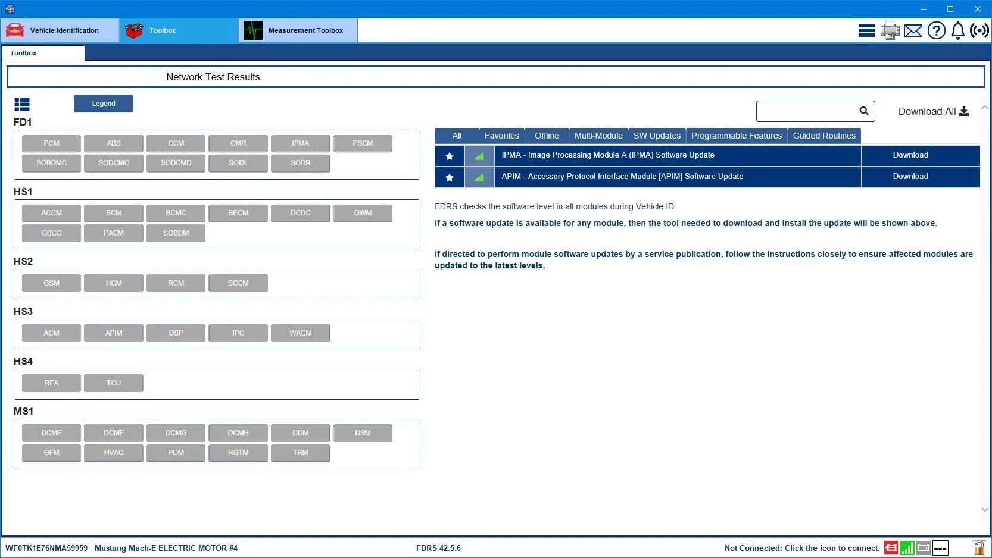The height and width of the screenshot is (558, 992).
Task: Click the red toolbox icon
Action: click(x=134, y=30)
